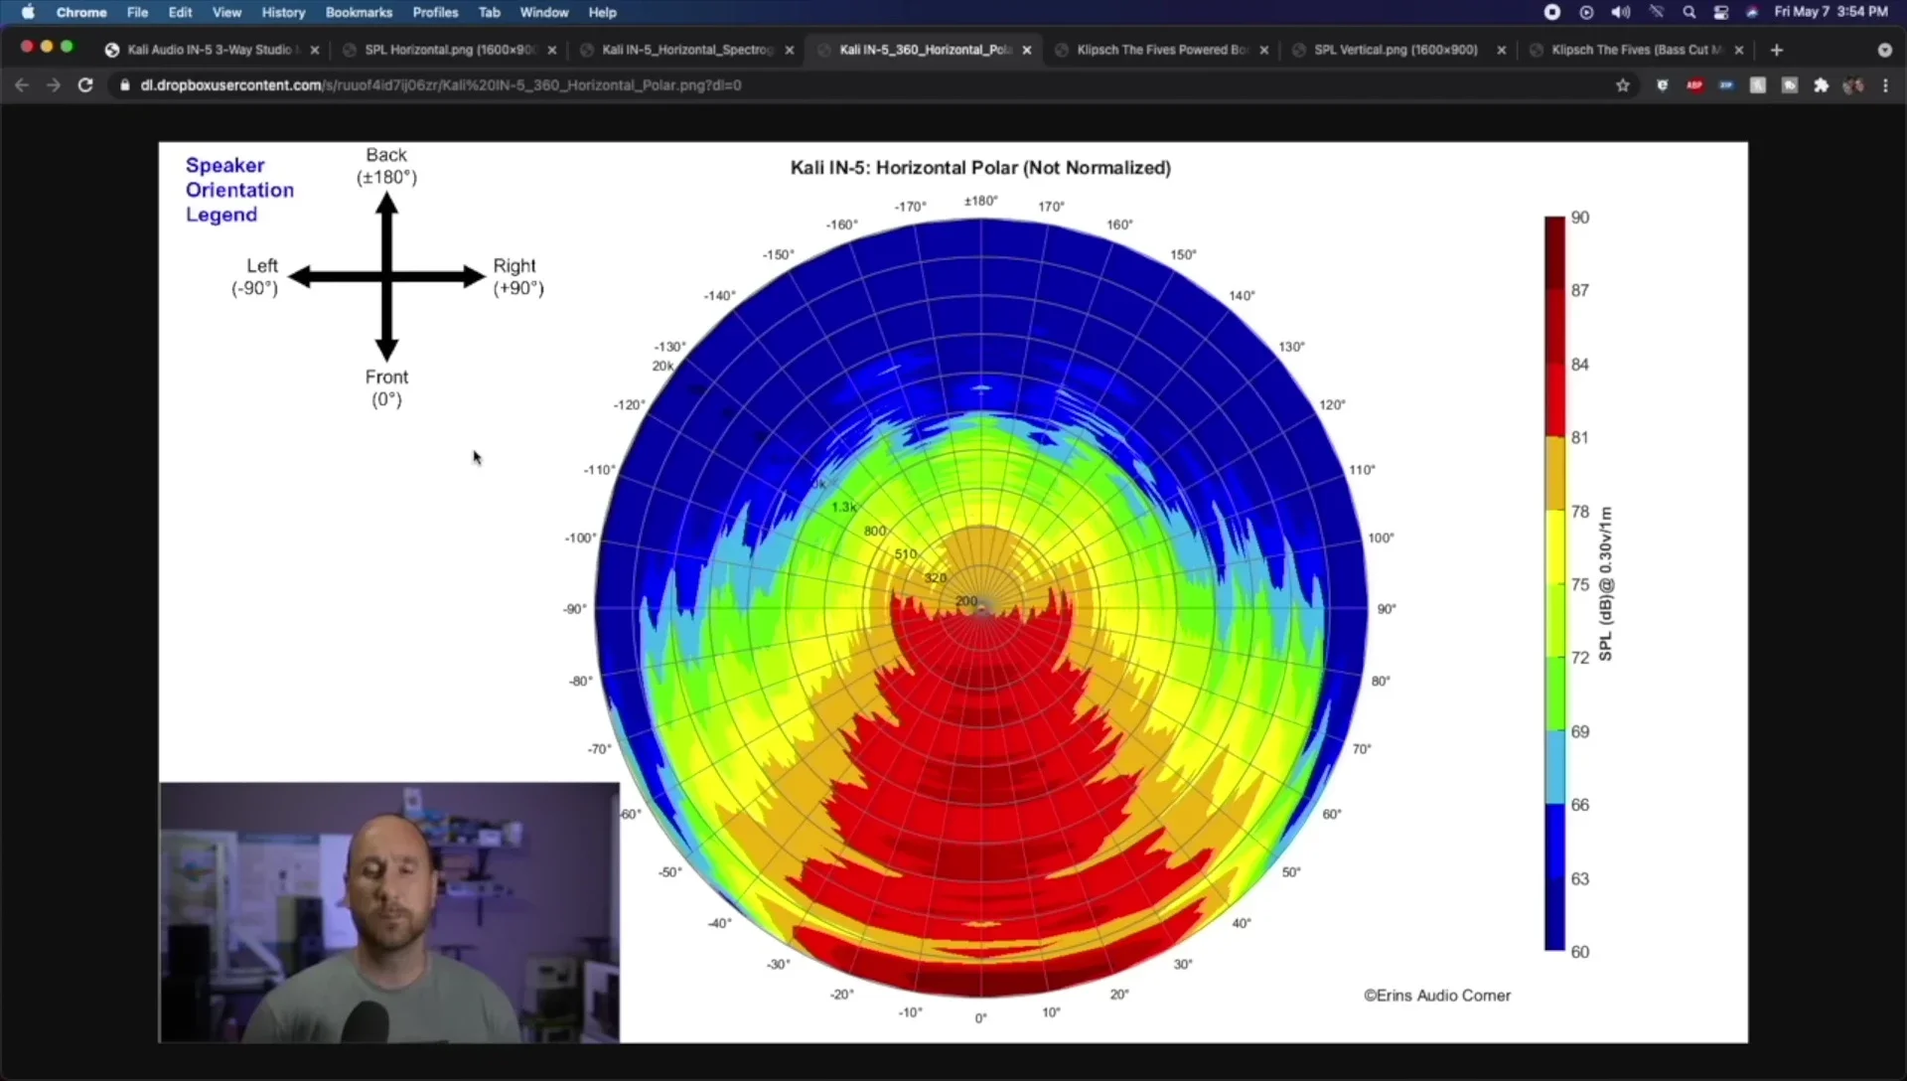Close the Klipsch The Fives (Bass Cut) tab
Viewport: 1907px width, 1081px height.
1738,50
